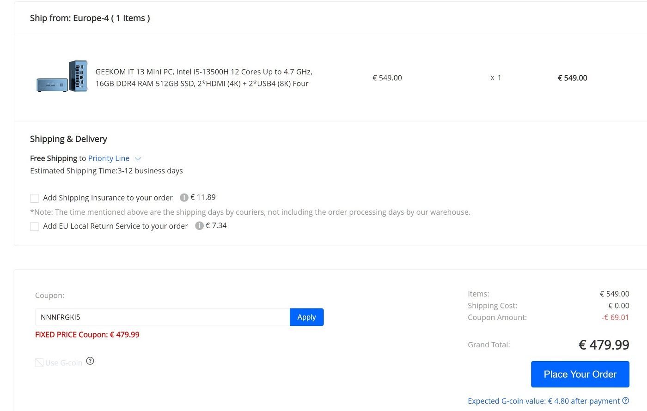The image size is (647, 411).
Task: Click the info icon next to EU Local Return Service
Action: (199, 226)
